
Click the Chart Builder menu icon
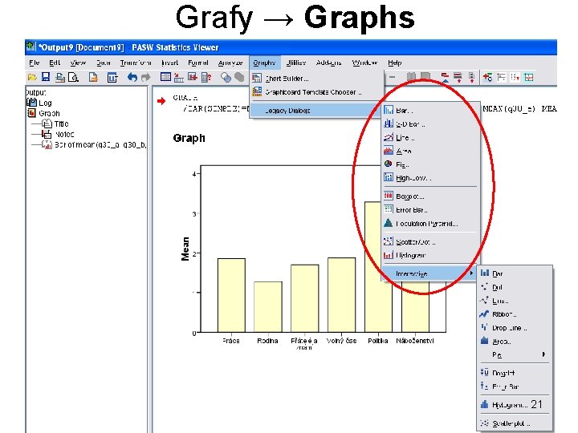pyautogui.click(x=257, y=79)
